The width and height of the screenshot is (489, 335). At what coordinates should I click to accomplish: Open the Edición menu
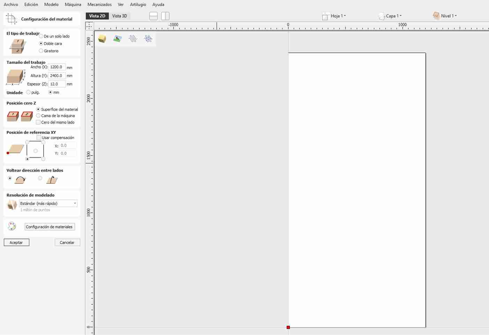click(31, 5)
